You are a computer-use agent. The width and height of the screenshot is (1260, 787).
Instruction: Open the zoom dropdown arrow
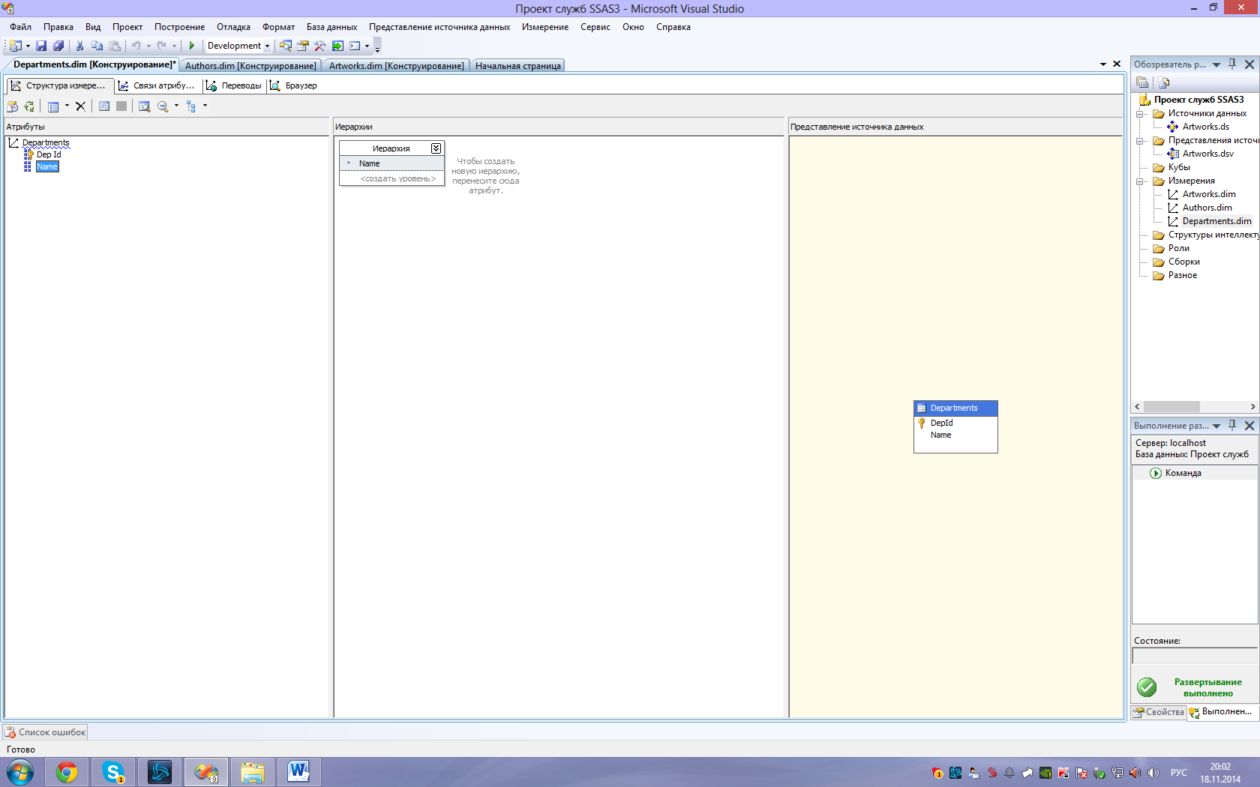click(176, 106)
